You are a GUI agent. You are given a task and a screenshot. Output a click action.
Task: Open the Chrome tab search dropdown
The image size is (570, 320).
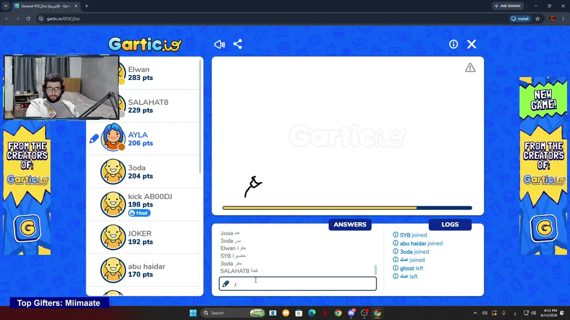click(x=6, y=6)
